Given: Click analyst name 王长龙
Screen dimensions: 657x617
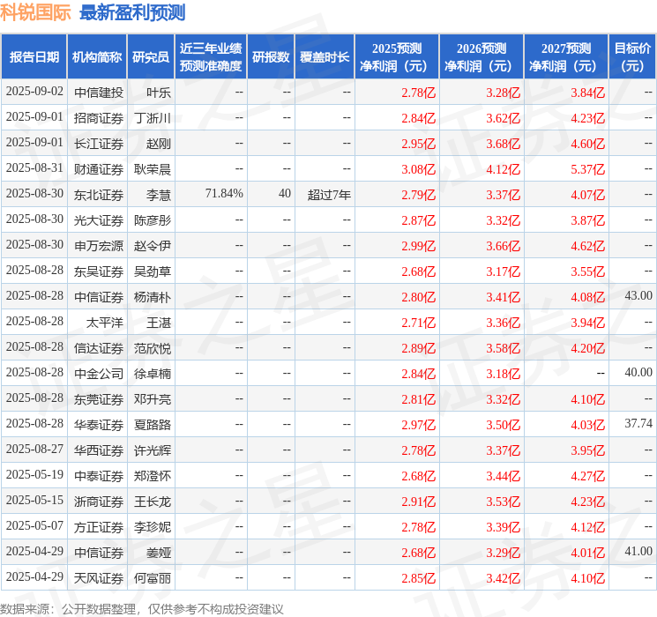Looking at the screenshot, I should [x=153, y=502].
